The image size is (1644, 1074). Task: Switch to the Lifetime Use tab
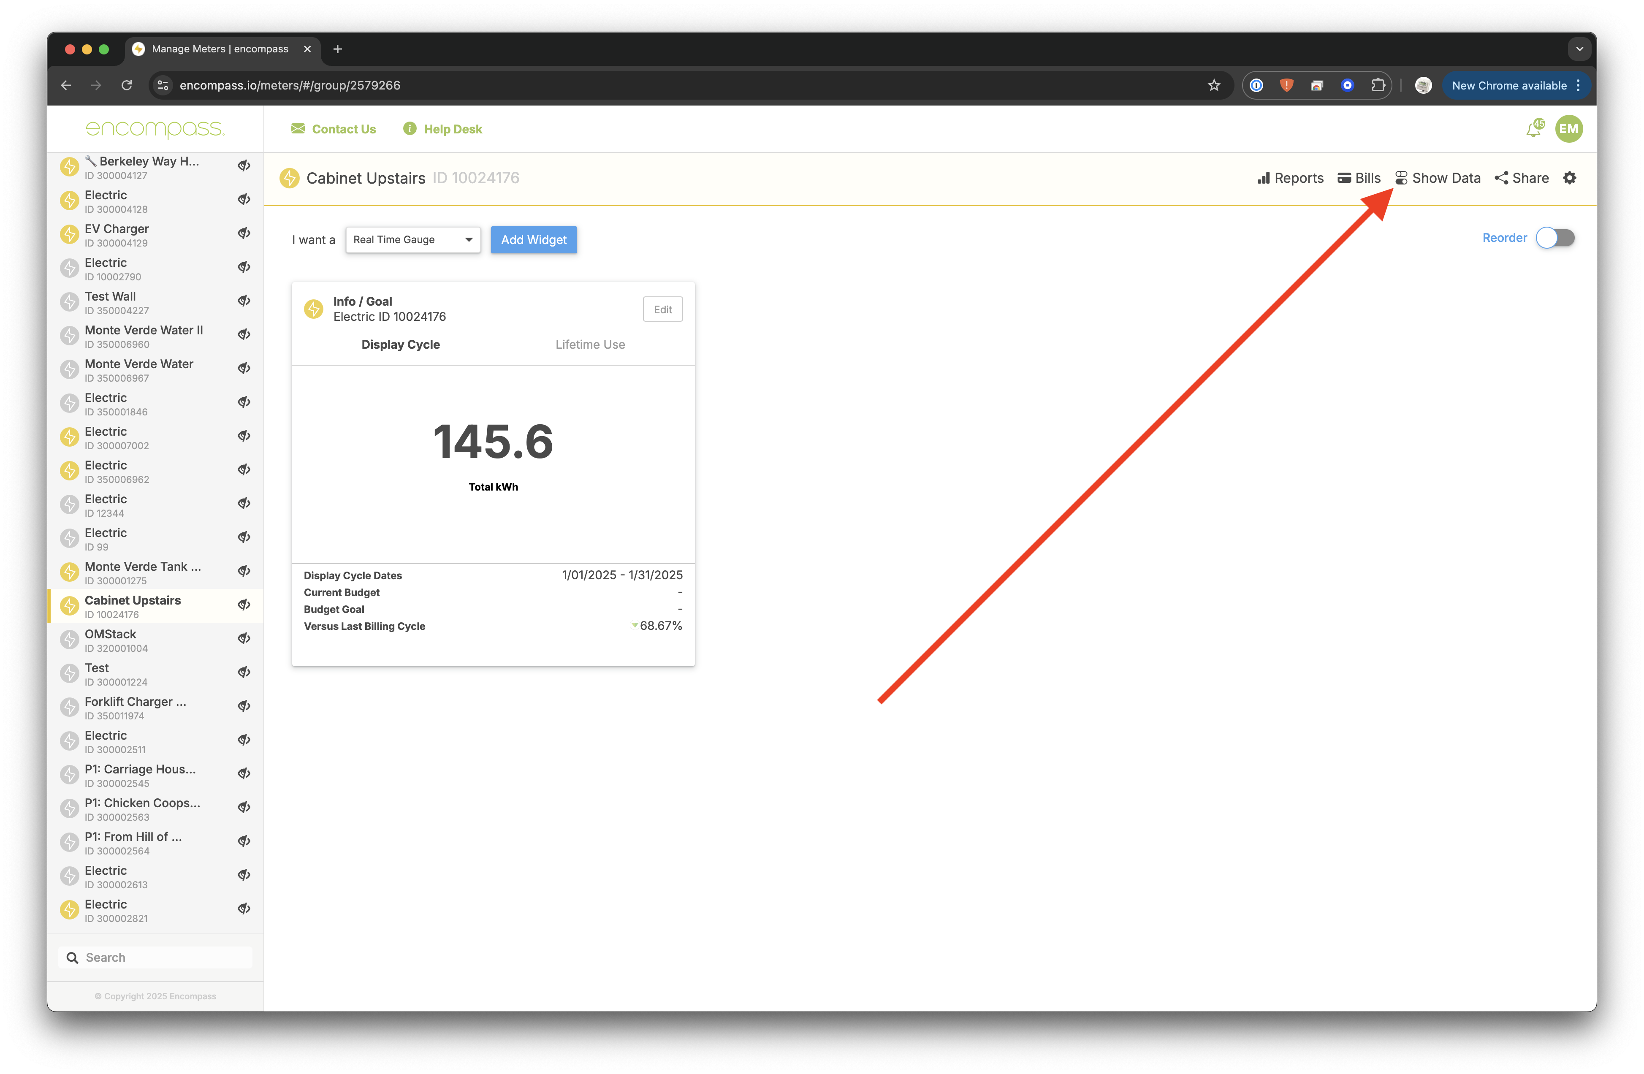tap(590, 344)
